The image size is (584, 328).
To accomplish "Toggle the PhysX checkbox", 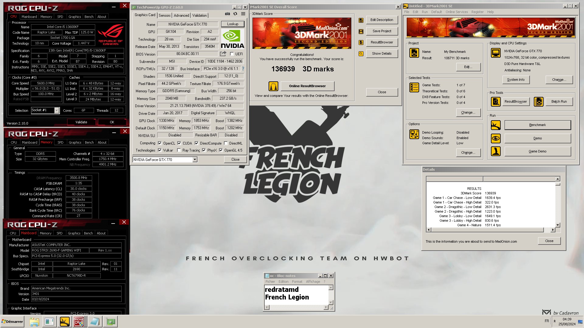I will [204, 150].
